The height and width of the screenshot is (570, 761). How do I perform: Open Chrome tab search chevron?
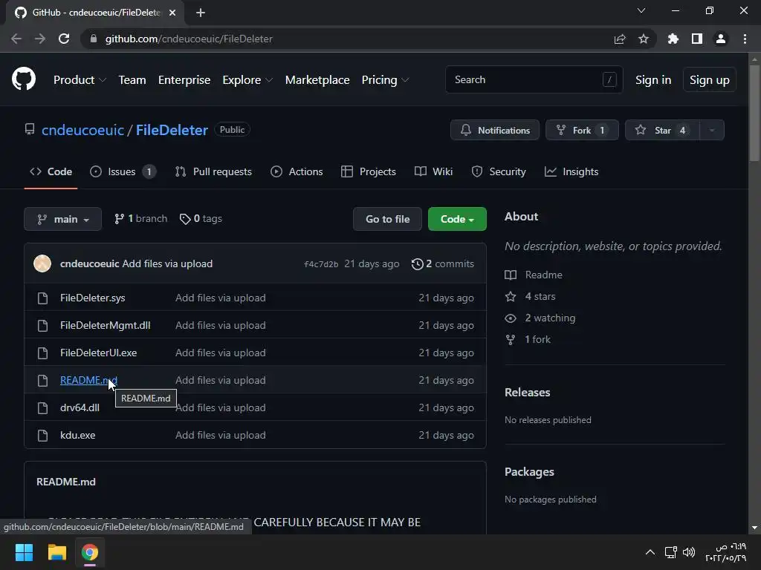[x=641, y=10]
